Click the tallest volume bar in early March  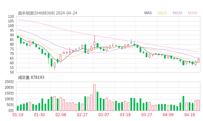(94, 97)
